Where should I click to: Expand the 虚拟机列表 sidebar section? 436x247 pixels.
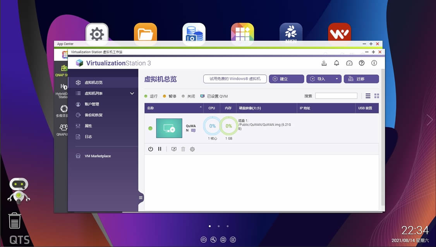point(132,93)
